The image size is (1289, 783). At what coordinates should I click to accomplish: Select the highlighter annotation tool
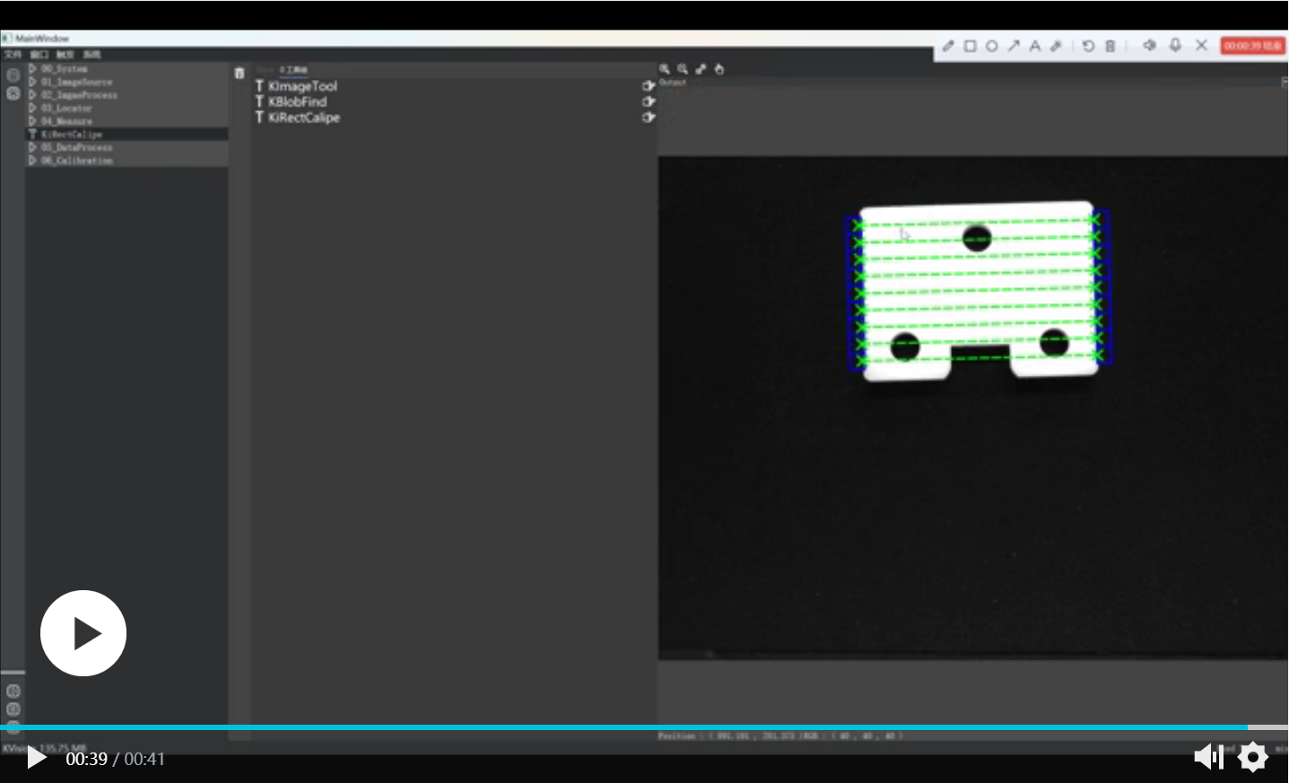click(x=1056, y=46)
